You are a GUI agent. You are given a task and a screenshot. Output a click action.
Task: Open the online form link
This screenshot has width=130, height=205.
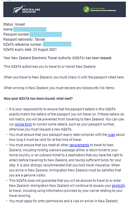(23, 124)
